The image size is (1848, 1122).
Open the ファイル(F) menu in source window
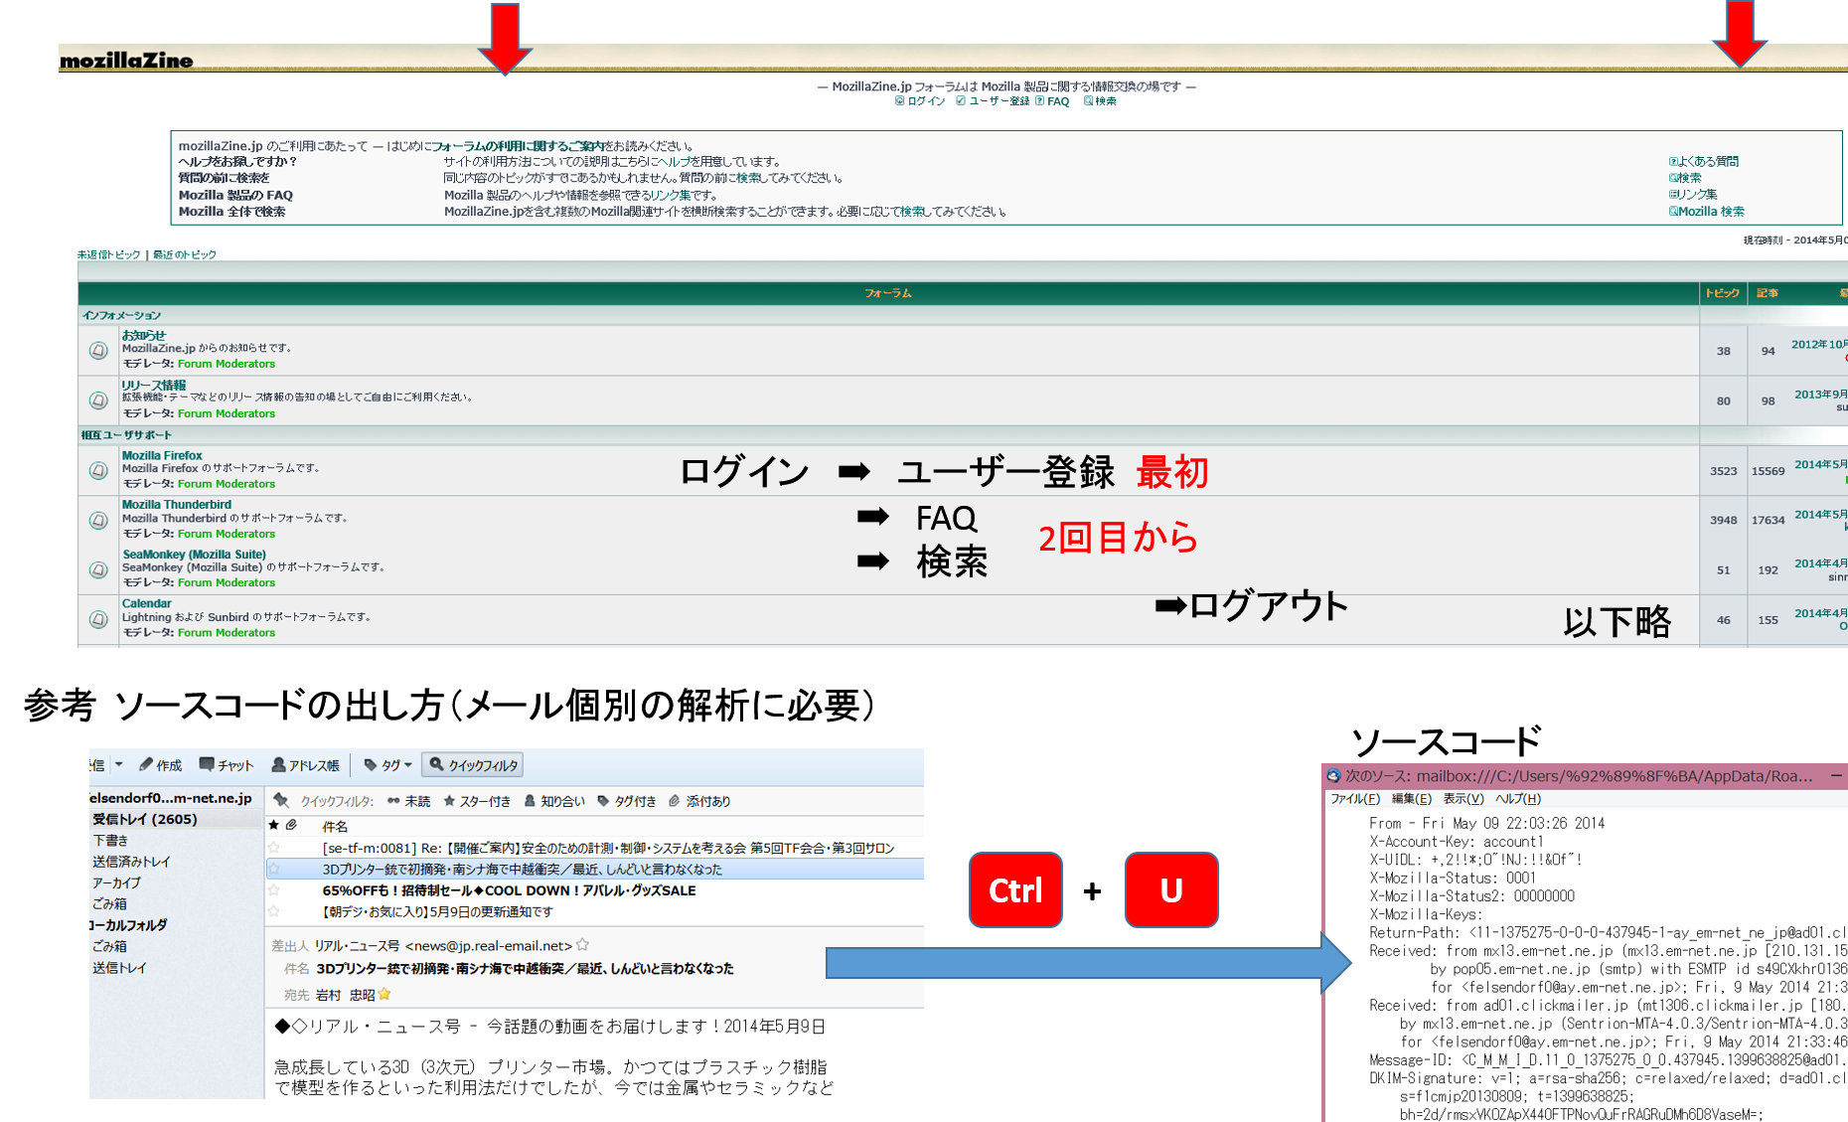tap(1354, 799)
